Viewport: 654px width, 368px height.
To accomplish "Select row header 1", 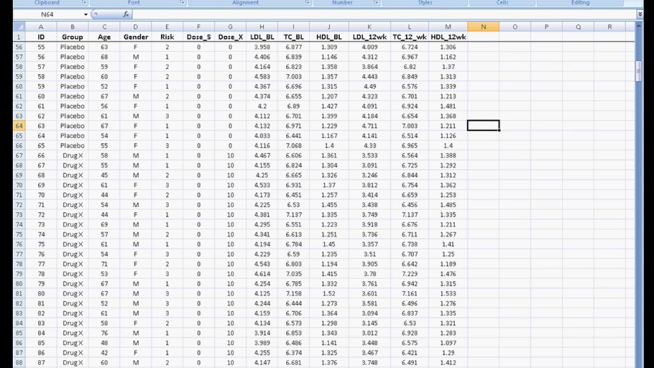I will [x=19, y=37].
